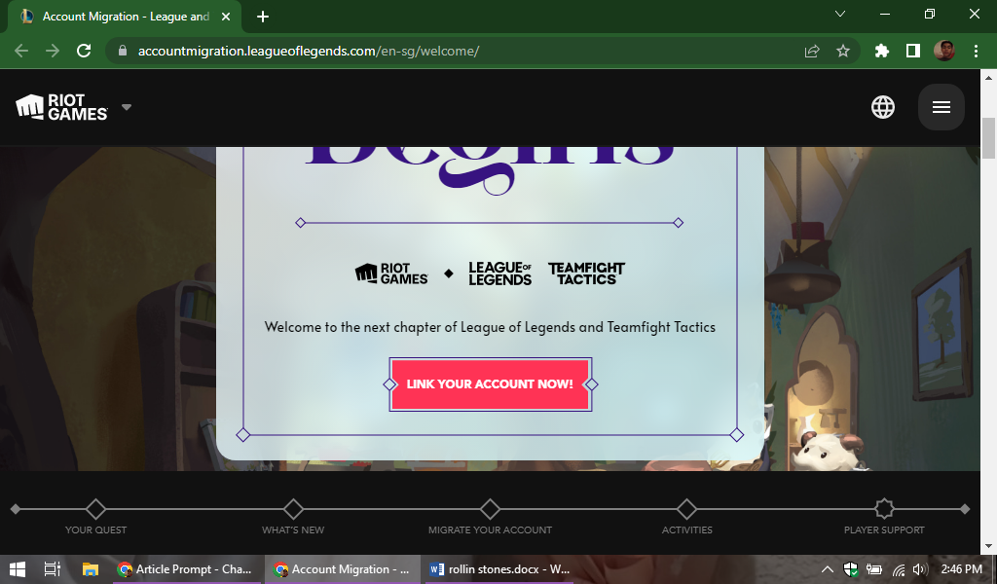
Task: Click the site security lock icon
Action: point(123,51)
